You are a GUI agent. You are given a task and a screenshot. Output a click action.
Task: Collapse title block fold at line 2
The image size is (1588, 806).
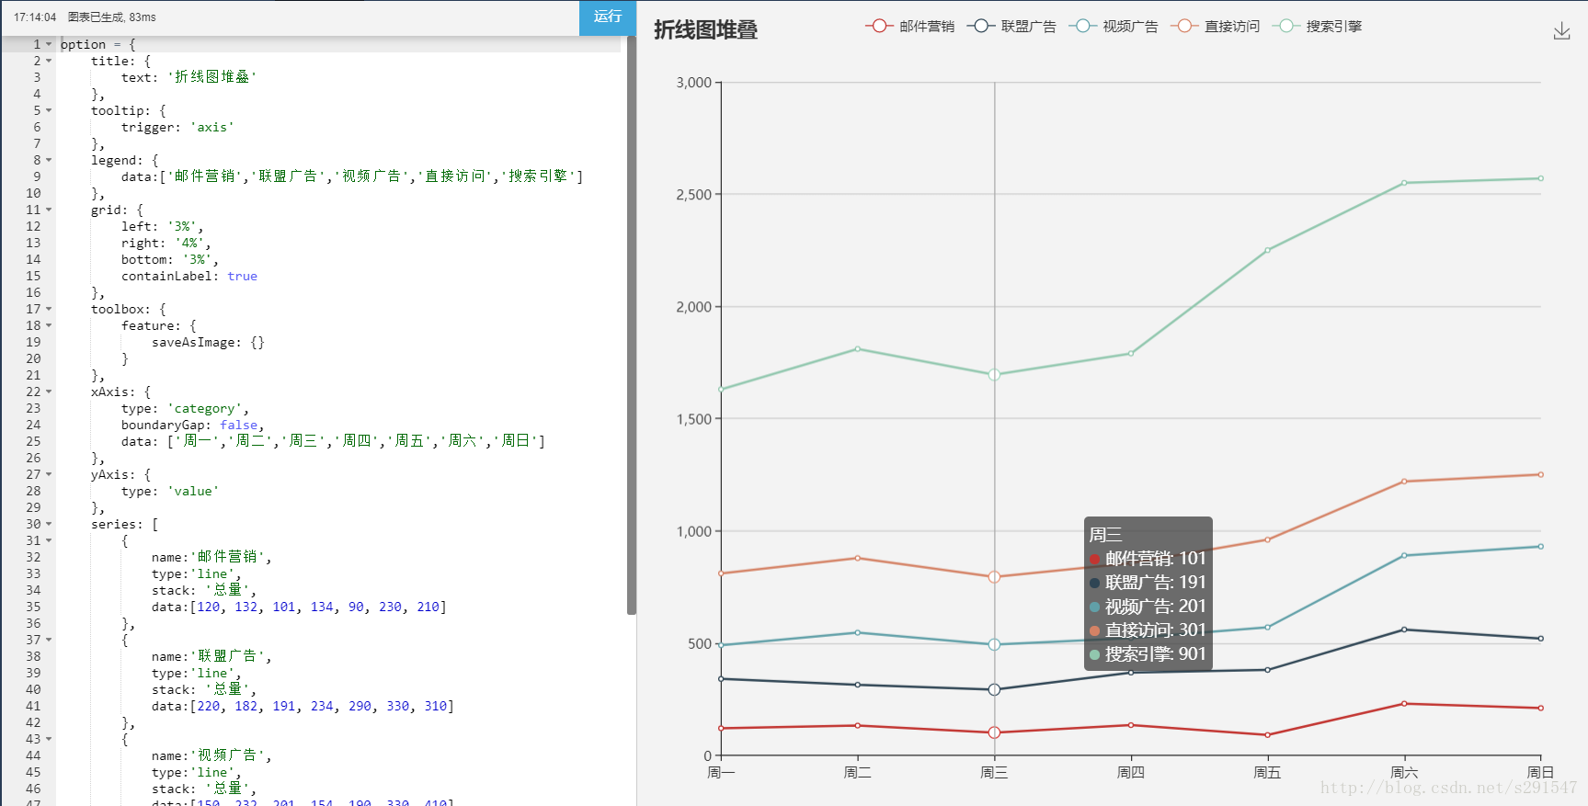49,61
